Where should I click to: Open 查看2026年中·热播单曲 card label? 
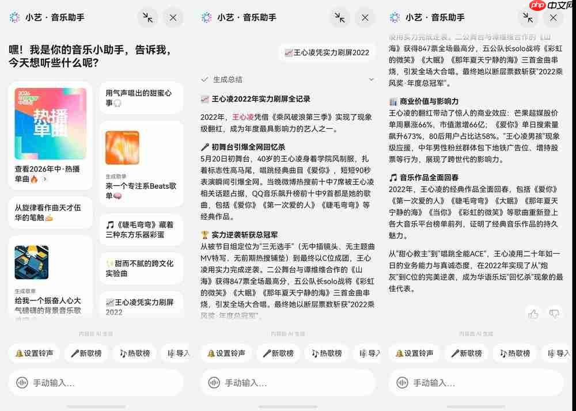[x=47, y=174]
